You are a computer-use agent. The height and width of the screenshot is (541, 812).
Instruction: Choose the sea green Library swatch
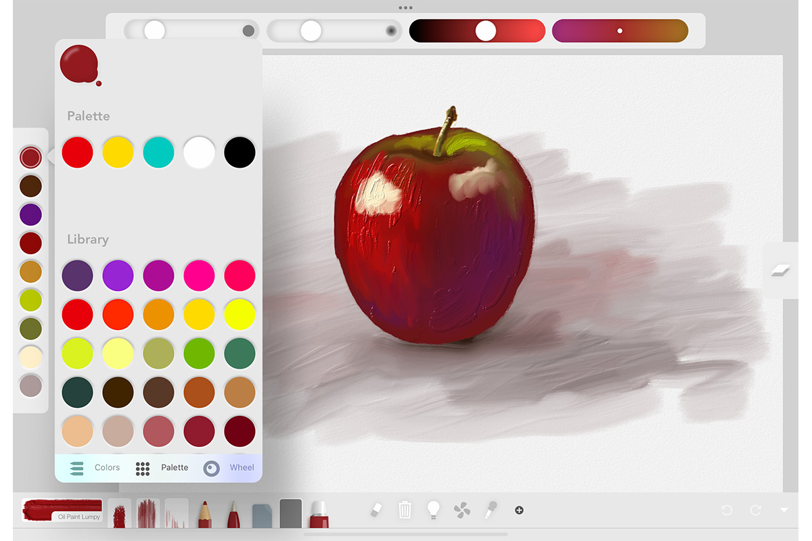pyautogui.click(x=240, y=353)
